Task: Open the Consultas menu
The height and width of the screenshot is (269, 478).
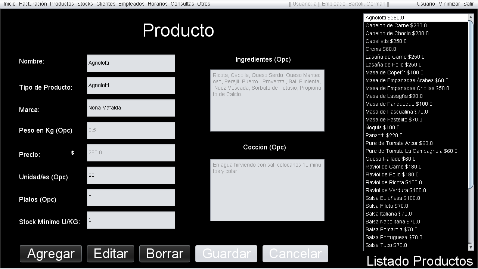Action: [x=182, y=4]
